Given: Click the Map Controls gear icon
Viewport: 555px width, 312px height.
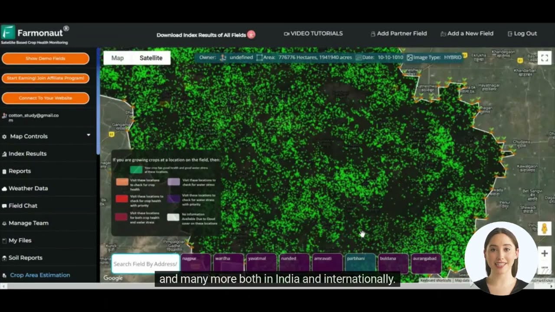Looking at the screenshot, I should click(x=4, y=136).
